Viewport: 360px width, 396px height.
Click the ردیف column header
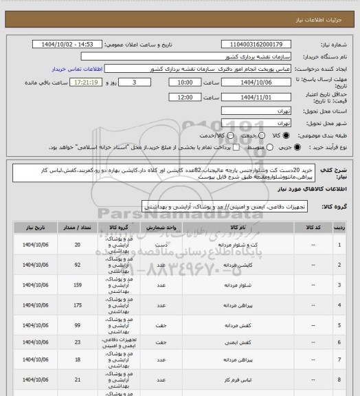pyautogui.click(x=339, y=228)
